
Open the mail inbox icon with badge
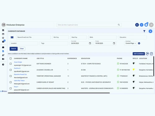click(3, 41)
